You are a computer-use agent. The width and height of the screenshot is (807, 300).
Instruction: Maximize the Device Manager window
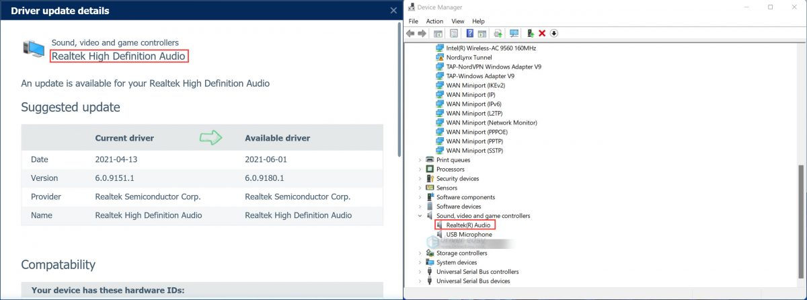(x=770, y=7)
